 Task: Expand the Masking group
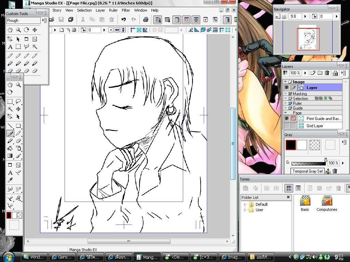[285, 93]
